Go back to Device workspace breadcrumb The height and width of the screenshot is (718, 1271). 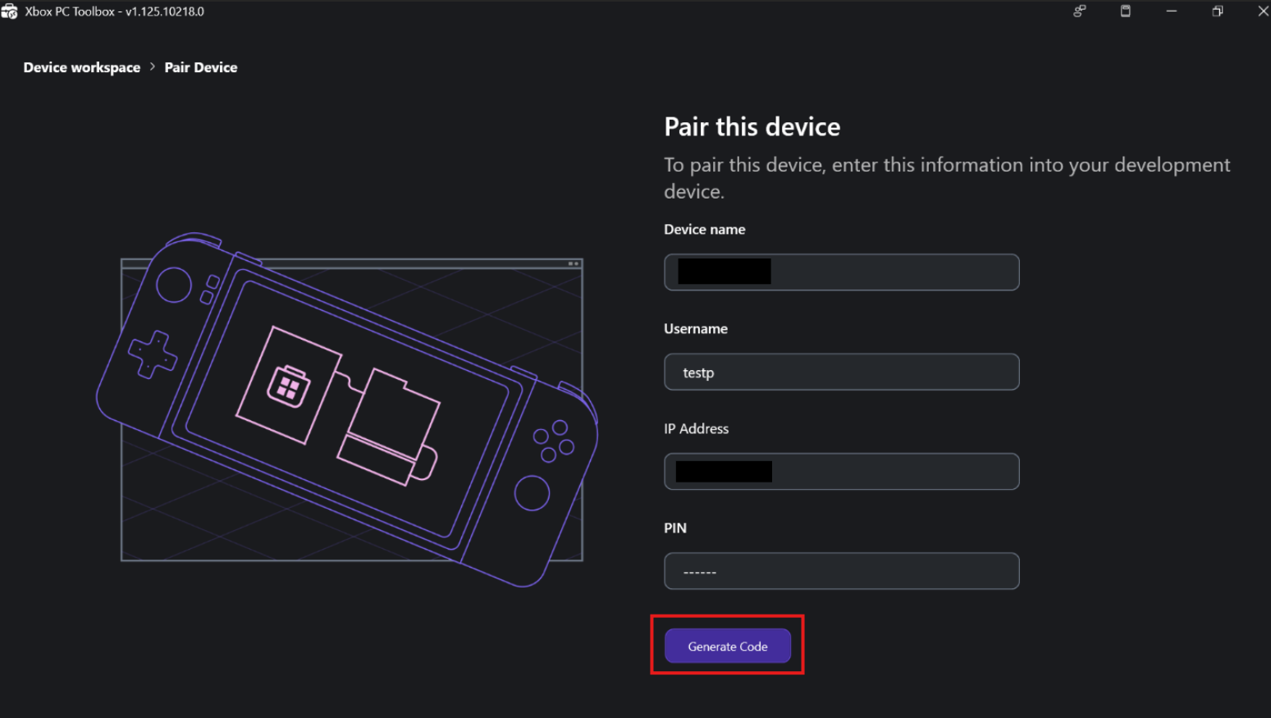click(82, 67)
